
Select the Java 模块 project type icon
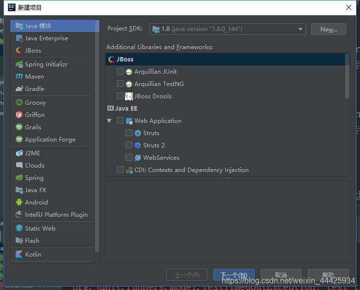pyautogui.click(x=19, y=26)
